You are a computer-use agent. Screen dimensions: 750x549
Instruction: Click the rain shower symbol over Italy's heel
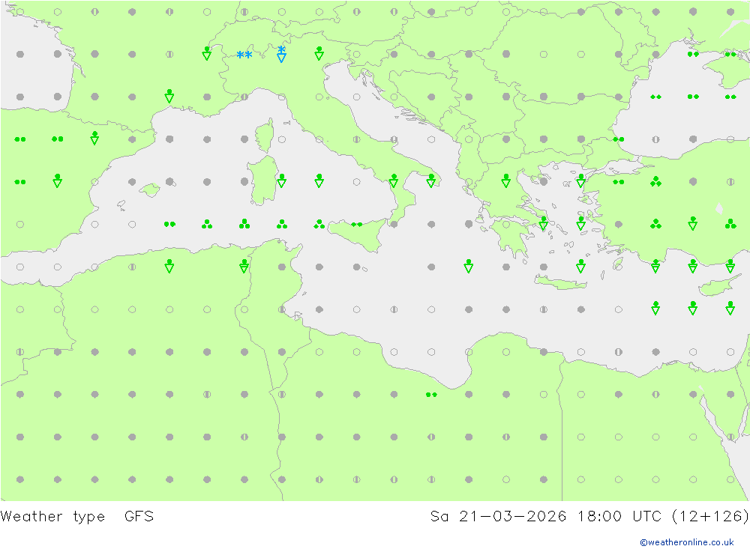(x=431, y=181)
